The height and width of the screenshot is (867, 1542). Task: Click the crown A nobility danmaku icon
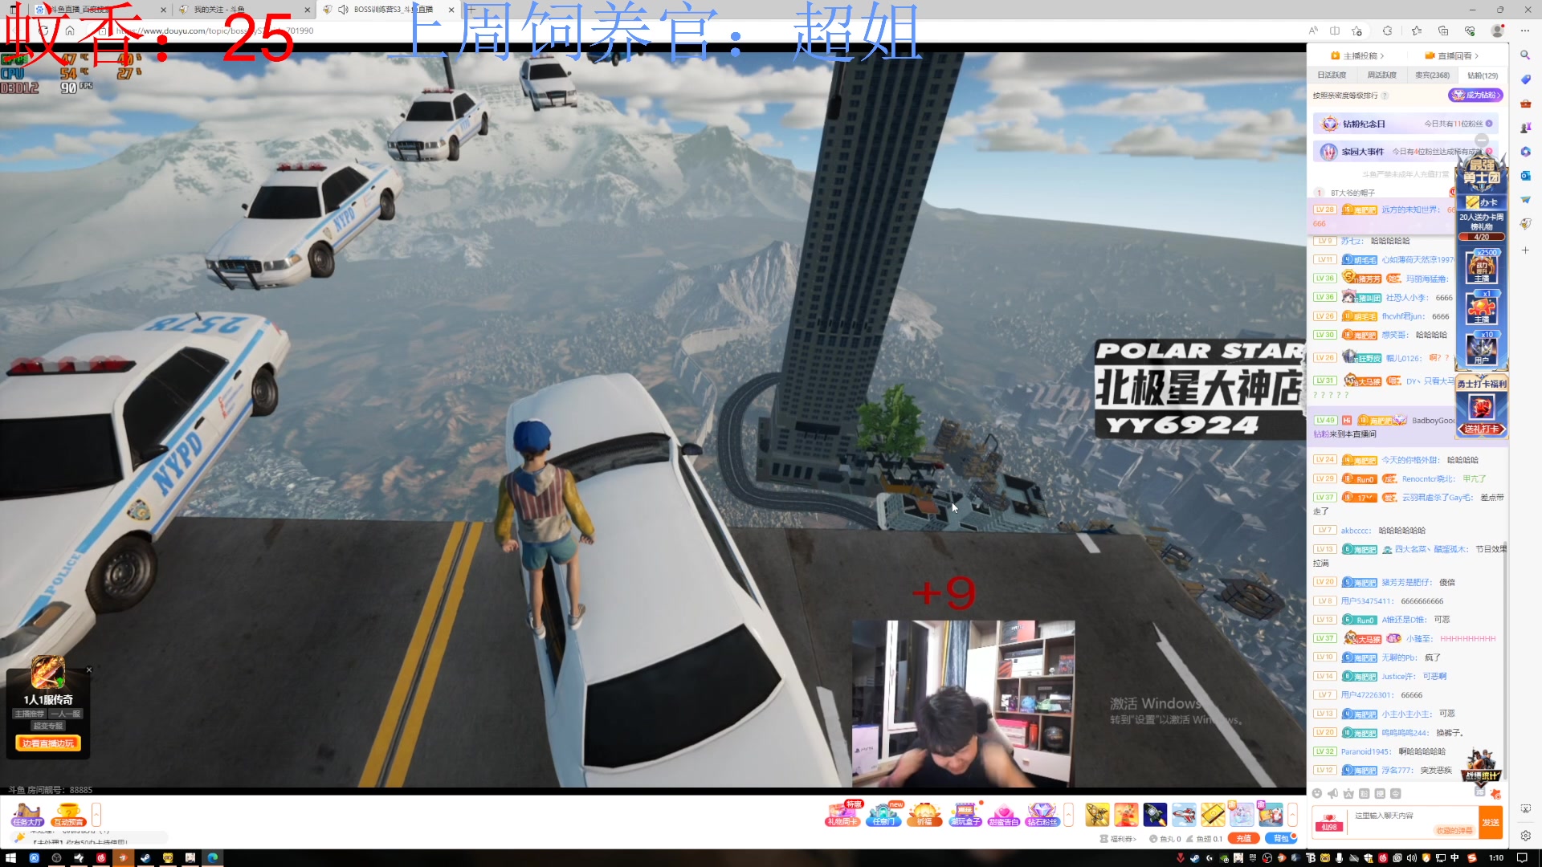[1348, 793]
